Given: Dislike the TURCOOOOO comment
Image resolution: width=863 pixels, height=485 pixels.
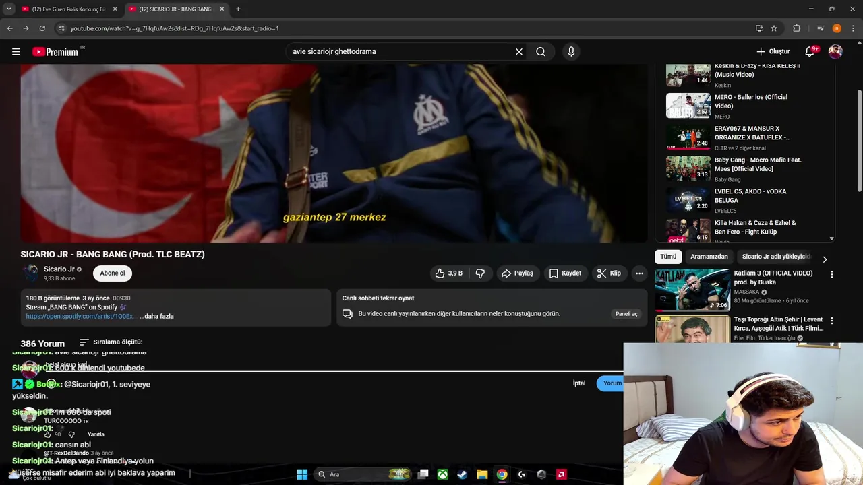Looking at the screenshot, I should coord(71,434).
